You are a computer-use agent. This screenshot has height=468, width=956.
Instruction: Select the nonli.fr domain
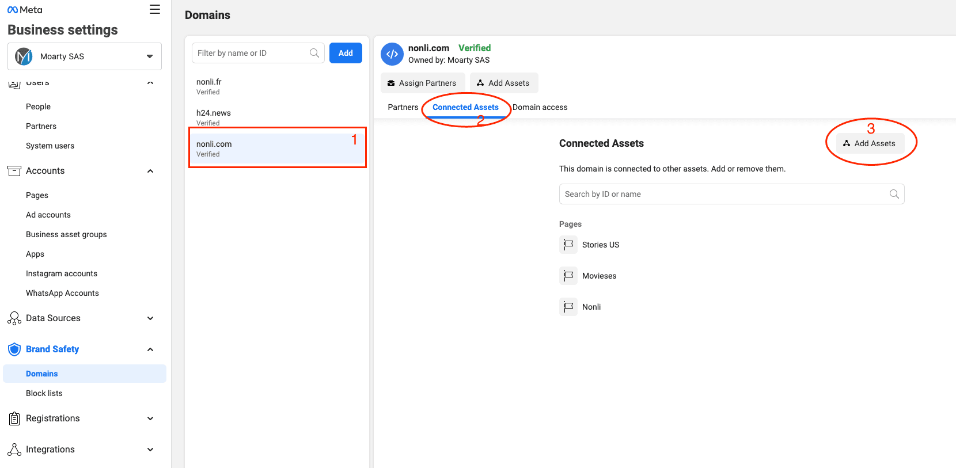pos(277,87)
